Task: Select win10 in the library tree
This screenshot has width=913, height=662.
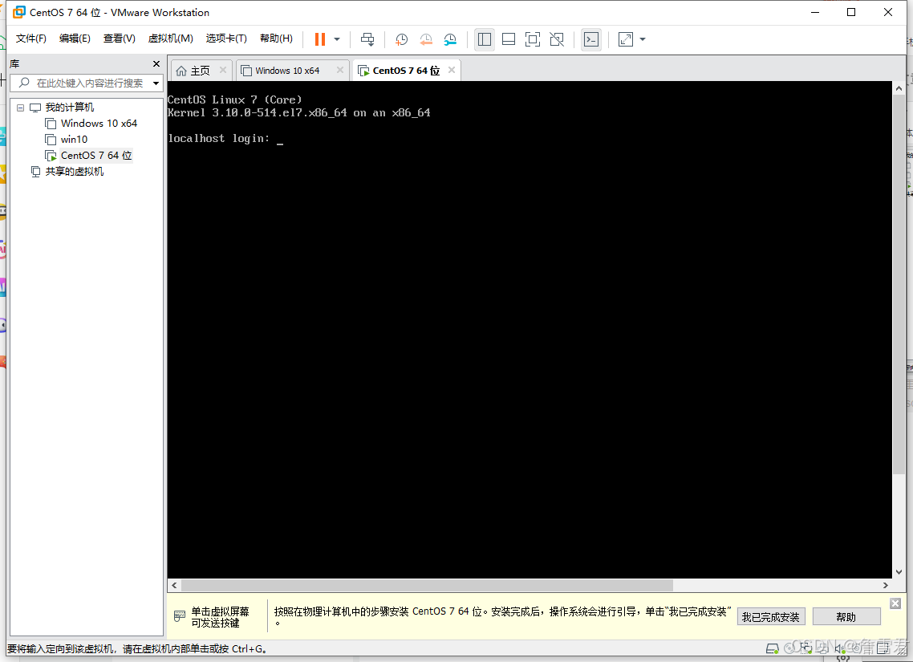Action: tap(74, 139)
